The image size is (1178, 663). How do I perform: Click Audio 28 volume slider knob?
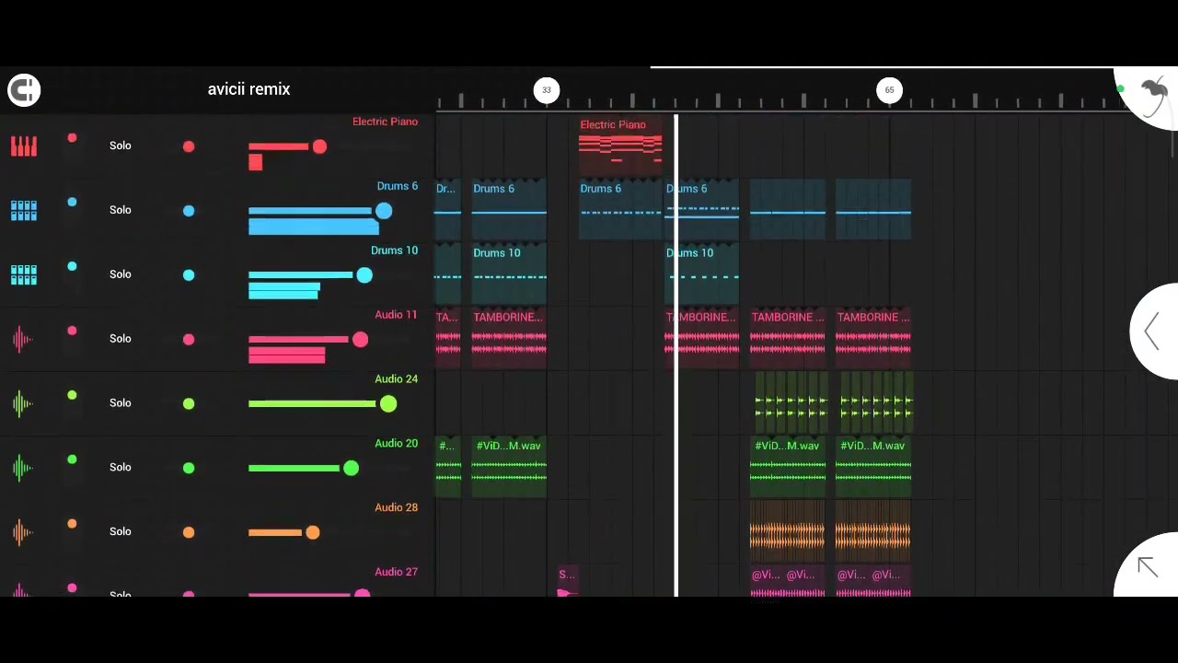(x=313, y=532)
